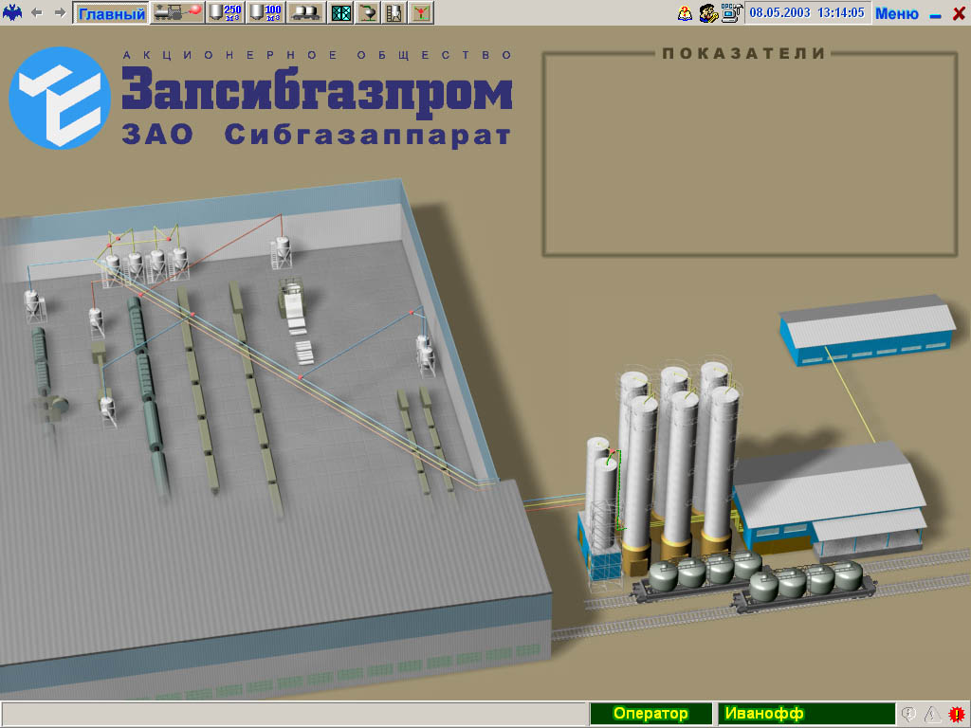
Task: Click the empty status message bar
Action: [x=294, y=714]
